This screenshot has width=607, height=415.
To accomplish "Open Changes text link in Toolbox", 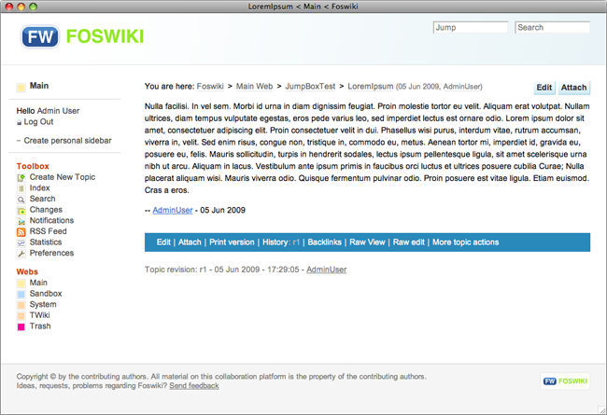I will coord(46,210).
